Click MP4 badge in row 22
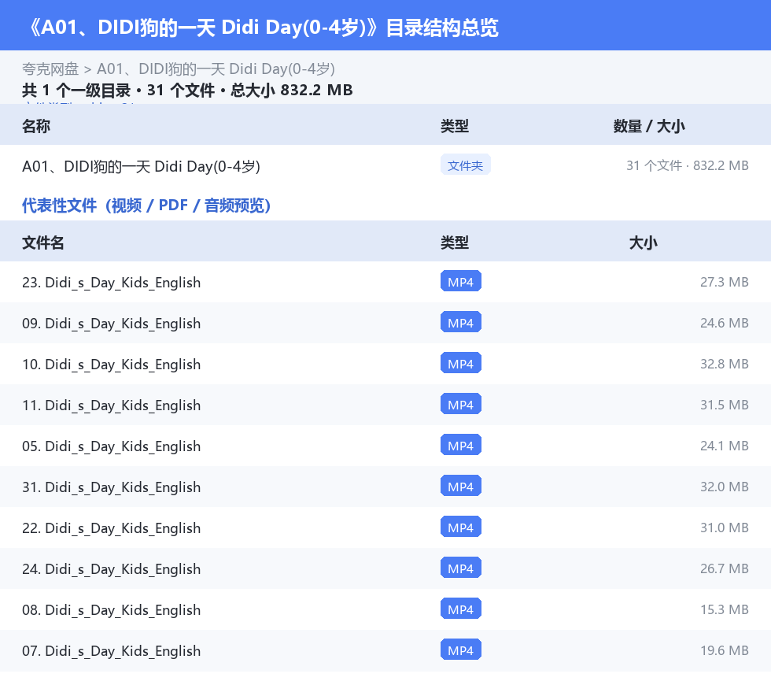This screenshot has width=771, height=696. pos(461,527)
